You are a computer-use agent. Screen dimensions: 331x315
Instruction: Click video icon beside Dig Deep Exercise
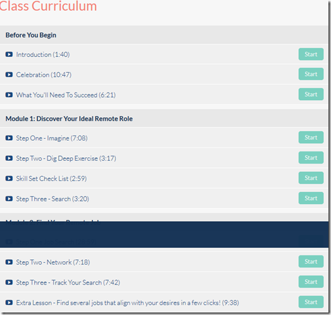9,158
